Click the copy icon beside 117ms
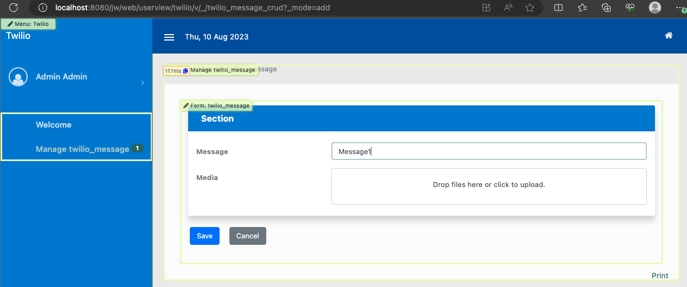Screen dimensions: 687x287 coord(185,71)
